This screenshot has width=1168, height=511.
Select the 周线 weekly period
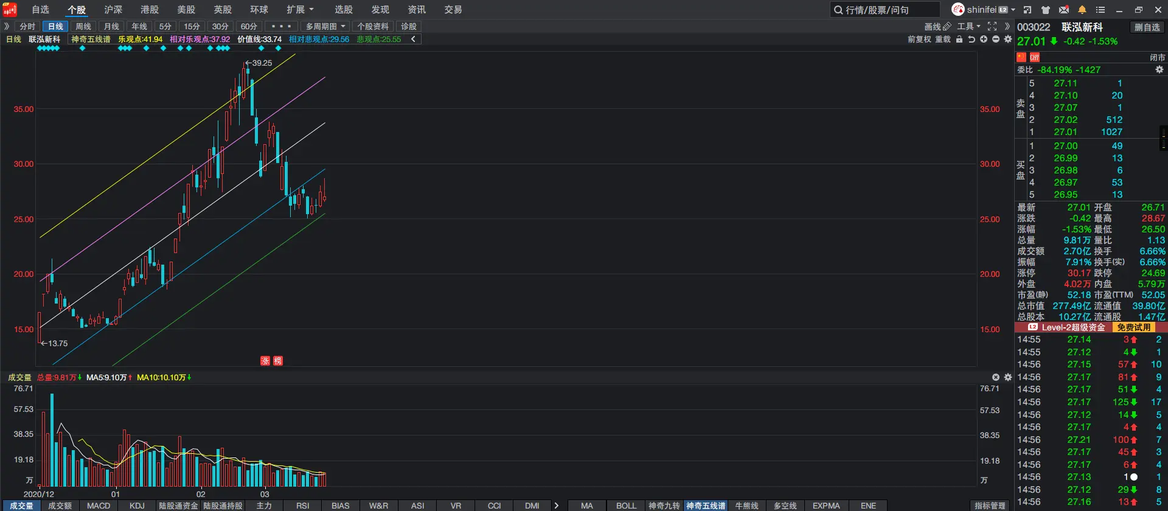click(x=83, y=27)
